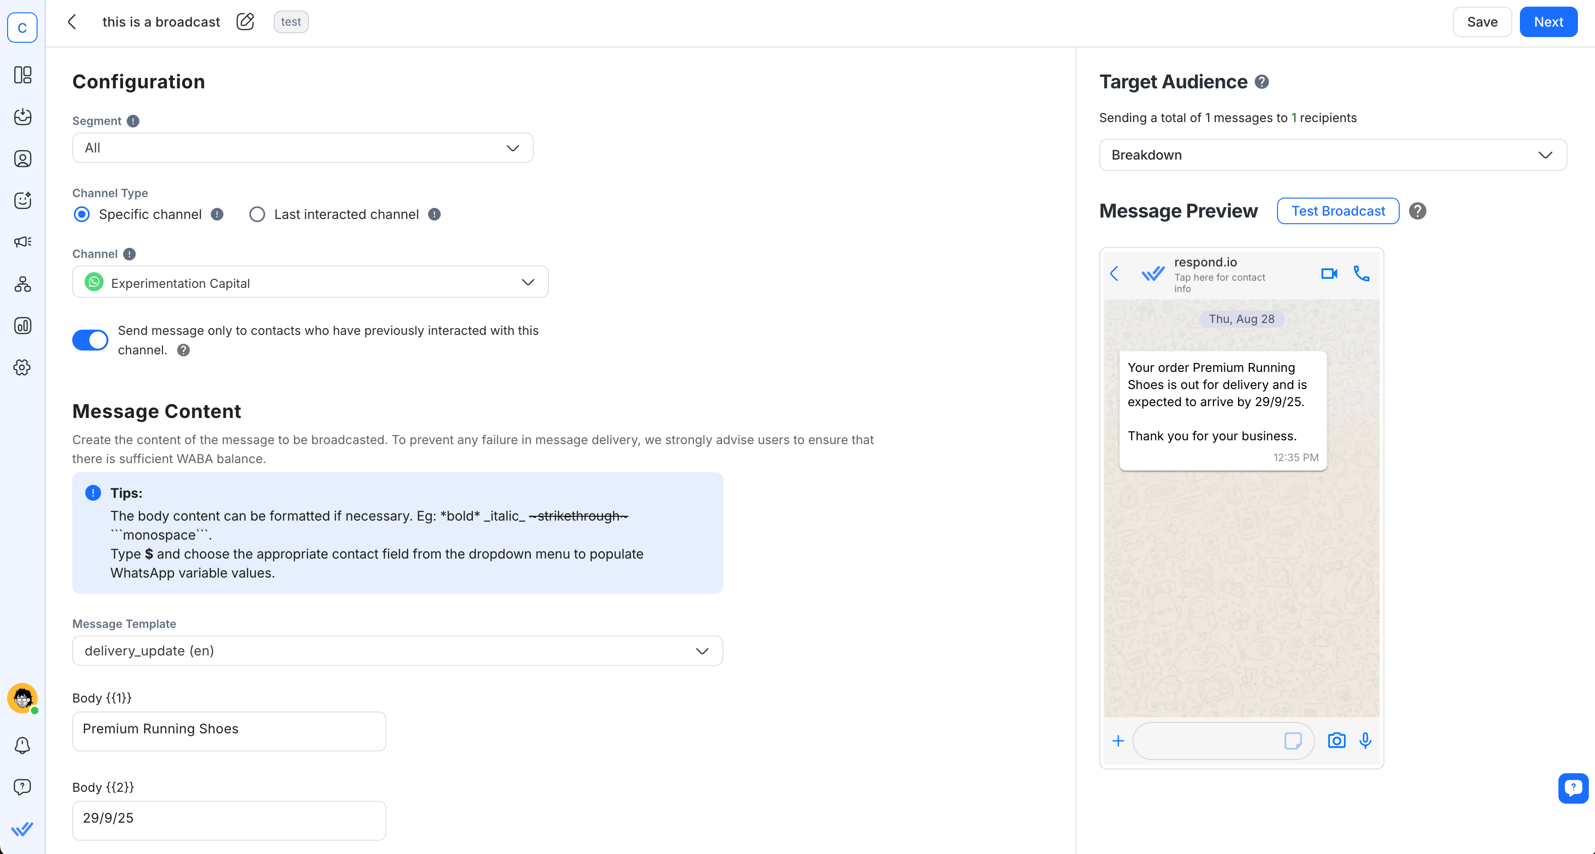This screenshot has width=1595, height=854.
Task: Open Workflows from the sidebar
Action: [x=22, y=284]
